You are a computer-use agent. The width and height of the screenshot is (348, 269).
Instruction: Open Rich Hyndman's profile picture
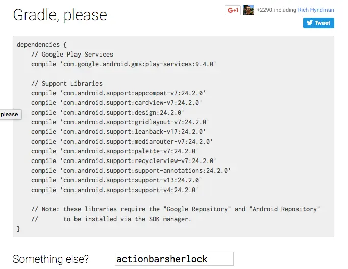click(x=248, y=10)
